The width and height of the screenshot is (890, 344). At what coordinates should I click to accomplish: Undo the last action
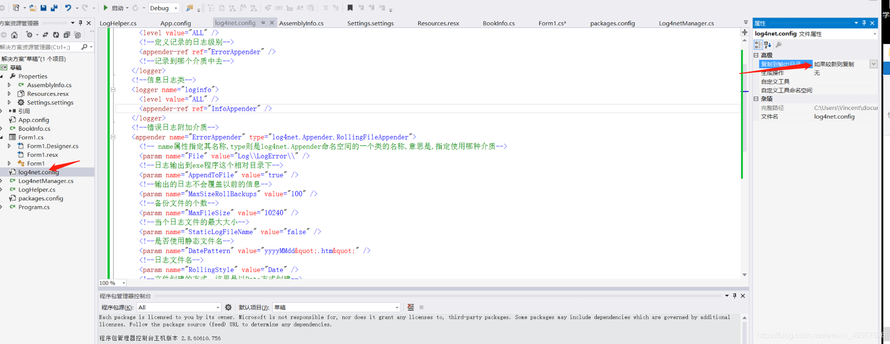68,8
